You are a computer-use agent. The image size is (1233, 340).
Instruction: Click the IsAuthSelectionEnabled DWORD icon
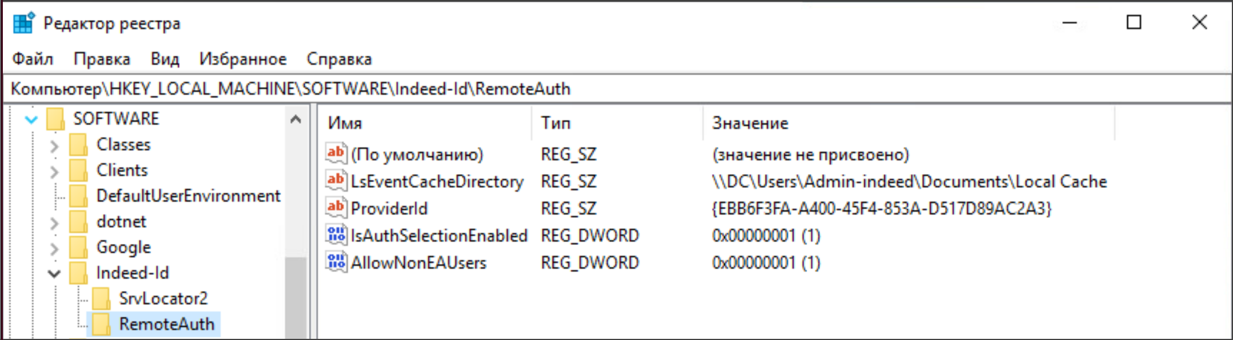coord(336,234)
